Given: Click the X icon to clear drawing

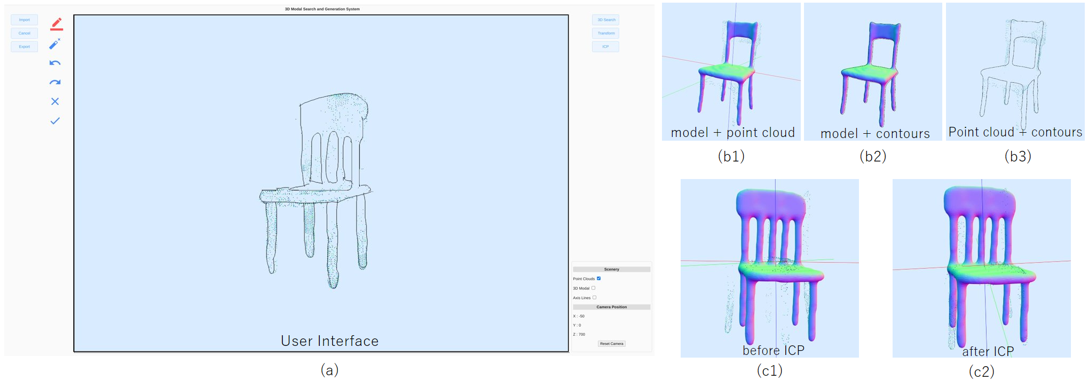Looking at the screenshot, I should [55, 101].
